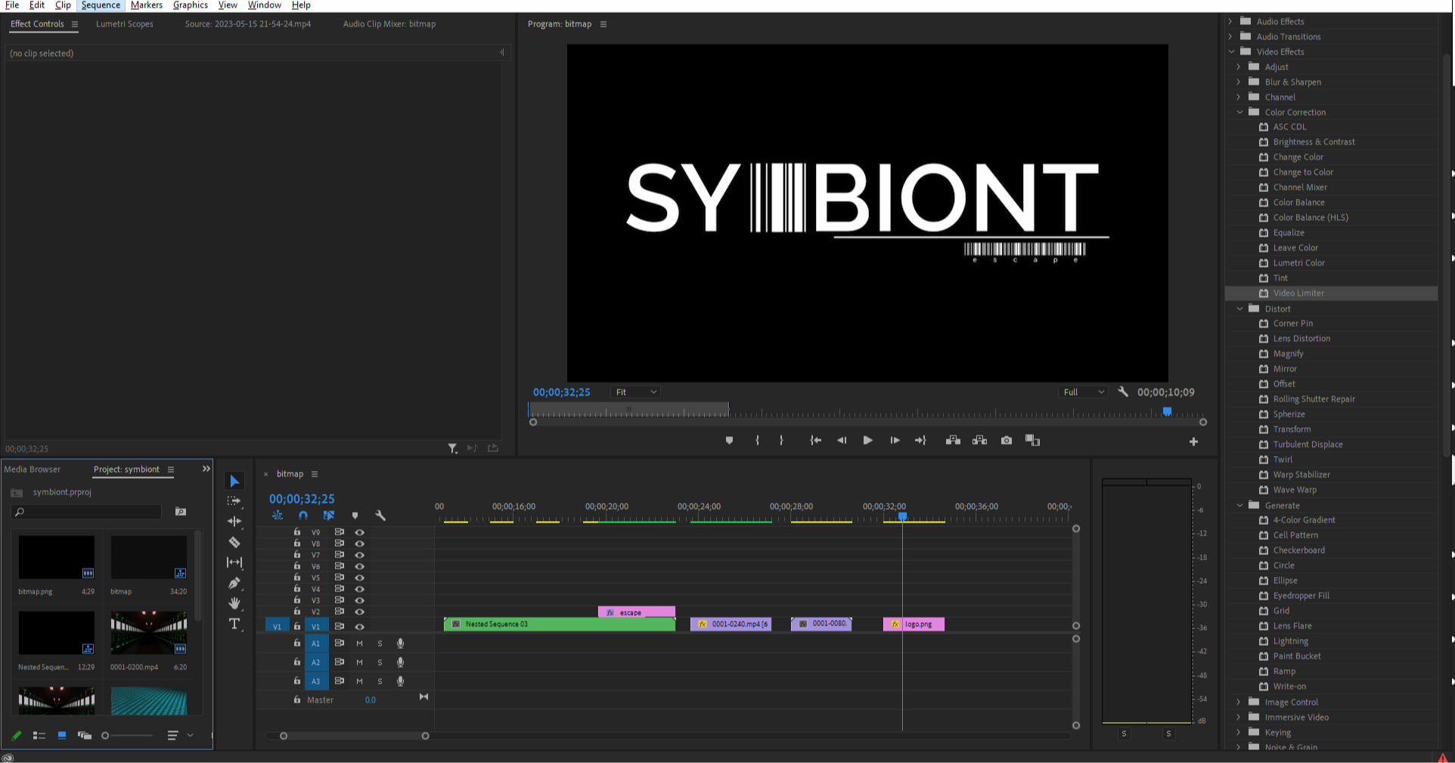Image resolution: width=1455 pixels, height=763 pixels.
Task: Mute the A1 audio track
Action: click(x=359, y=644)
